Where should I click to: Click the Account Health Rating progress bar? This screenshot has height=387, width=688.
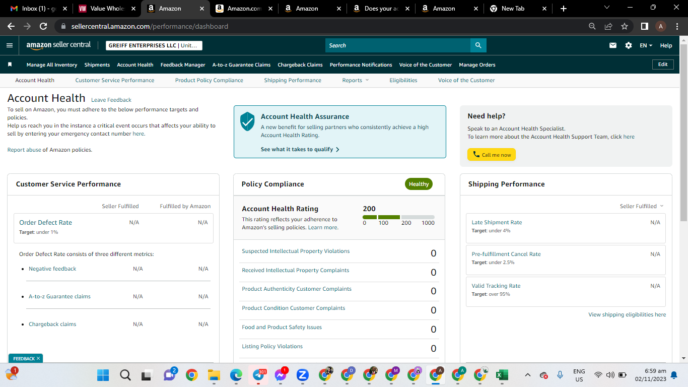tap(398, 217)
